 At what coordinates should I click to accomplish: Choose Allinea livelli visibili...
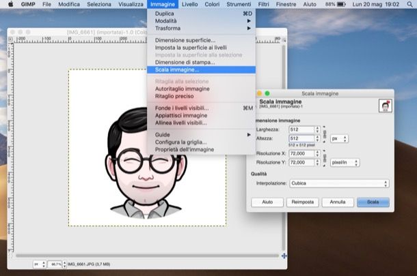coord(201,123)
